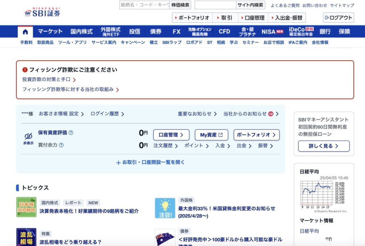
Task: Open the ポートフォリオ header menu item
Action: (x=192, y=18)
